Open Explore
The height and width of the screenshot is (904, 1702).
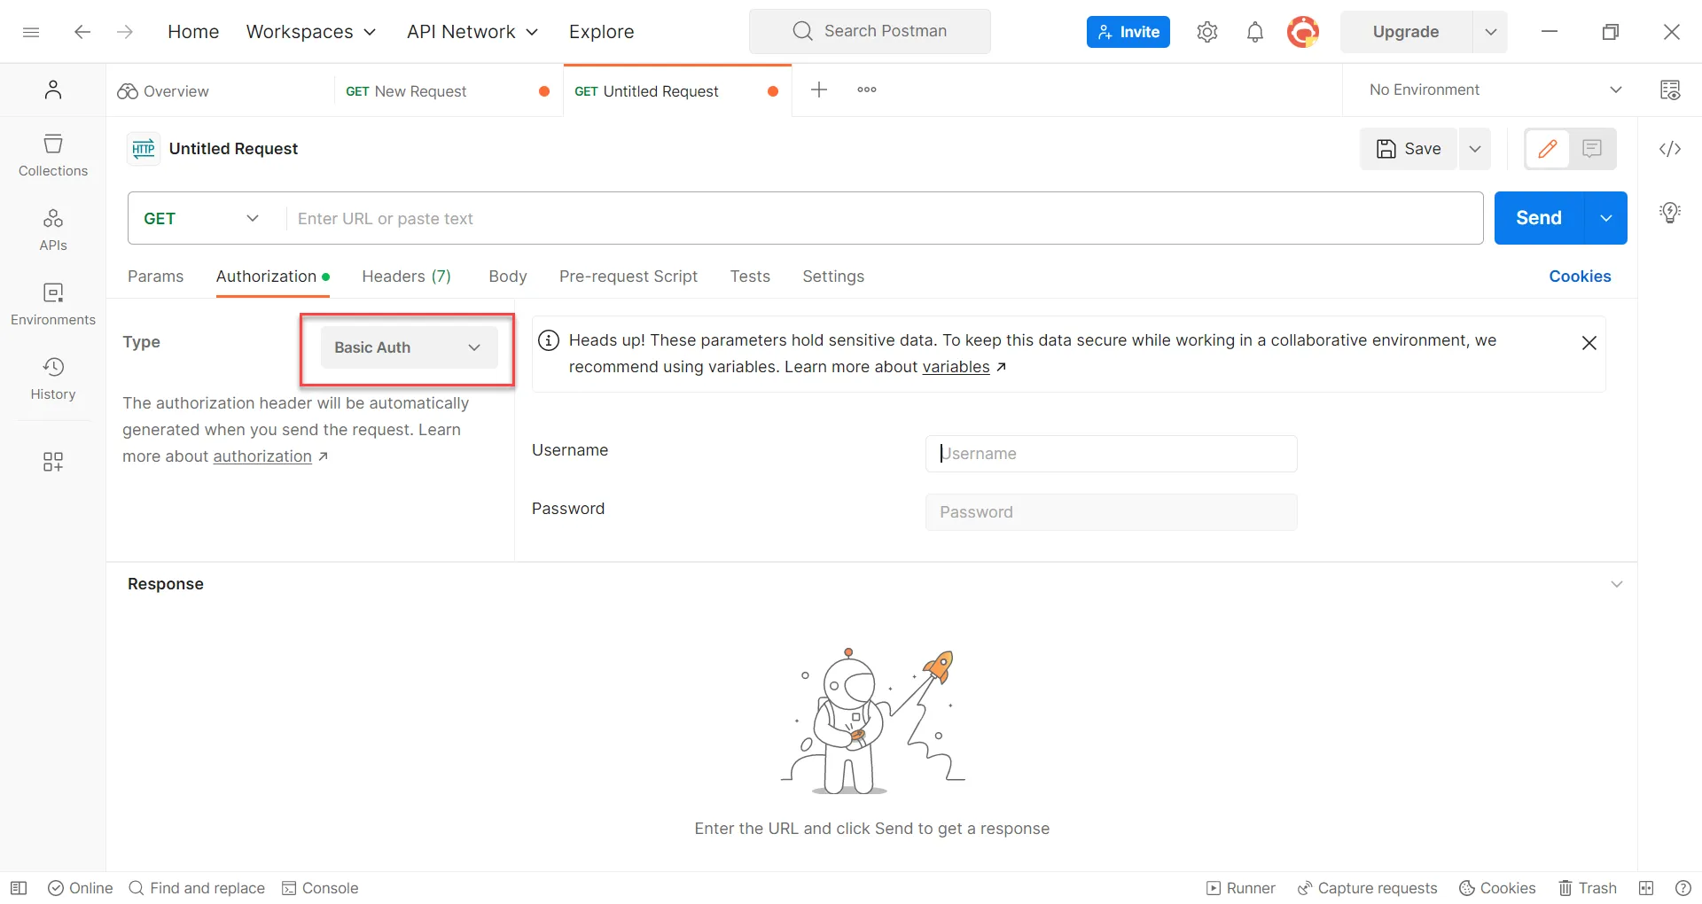pos(602,32)
